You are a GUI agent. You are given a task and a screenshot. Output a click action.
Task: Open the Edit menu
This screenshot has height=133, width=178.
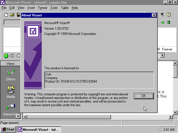point(12,8)
